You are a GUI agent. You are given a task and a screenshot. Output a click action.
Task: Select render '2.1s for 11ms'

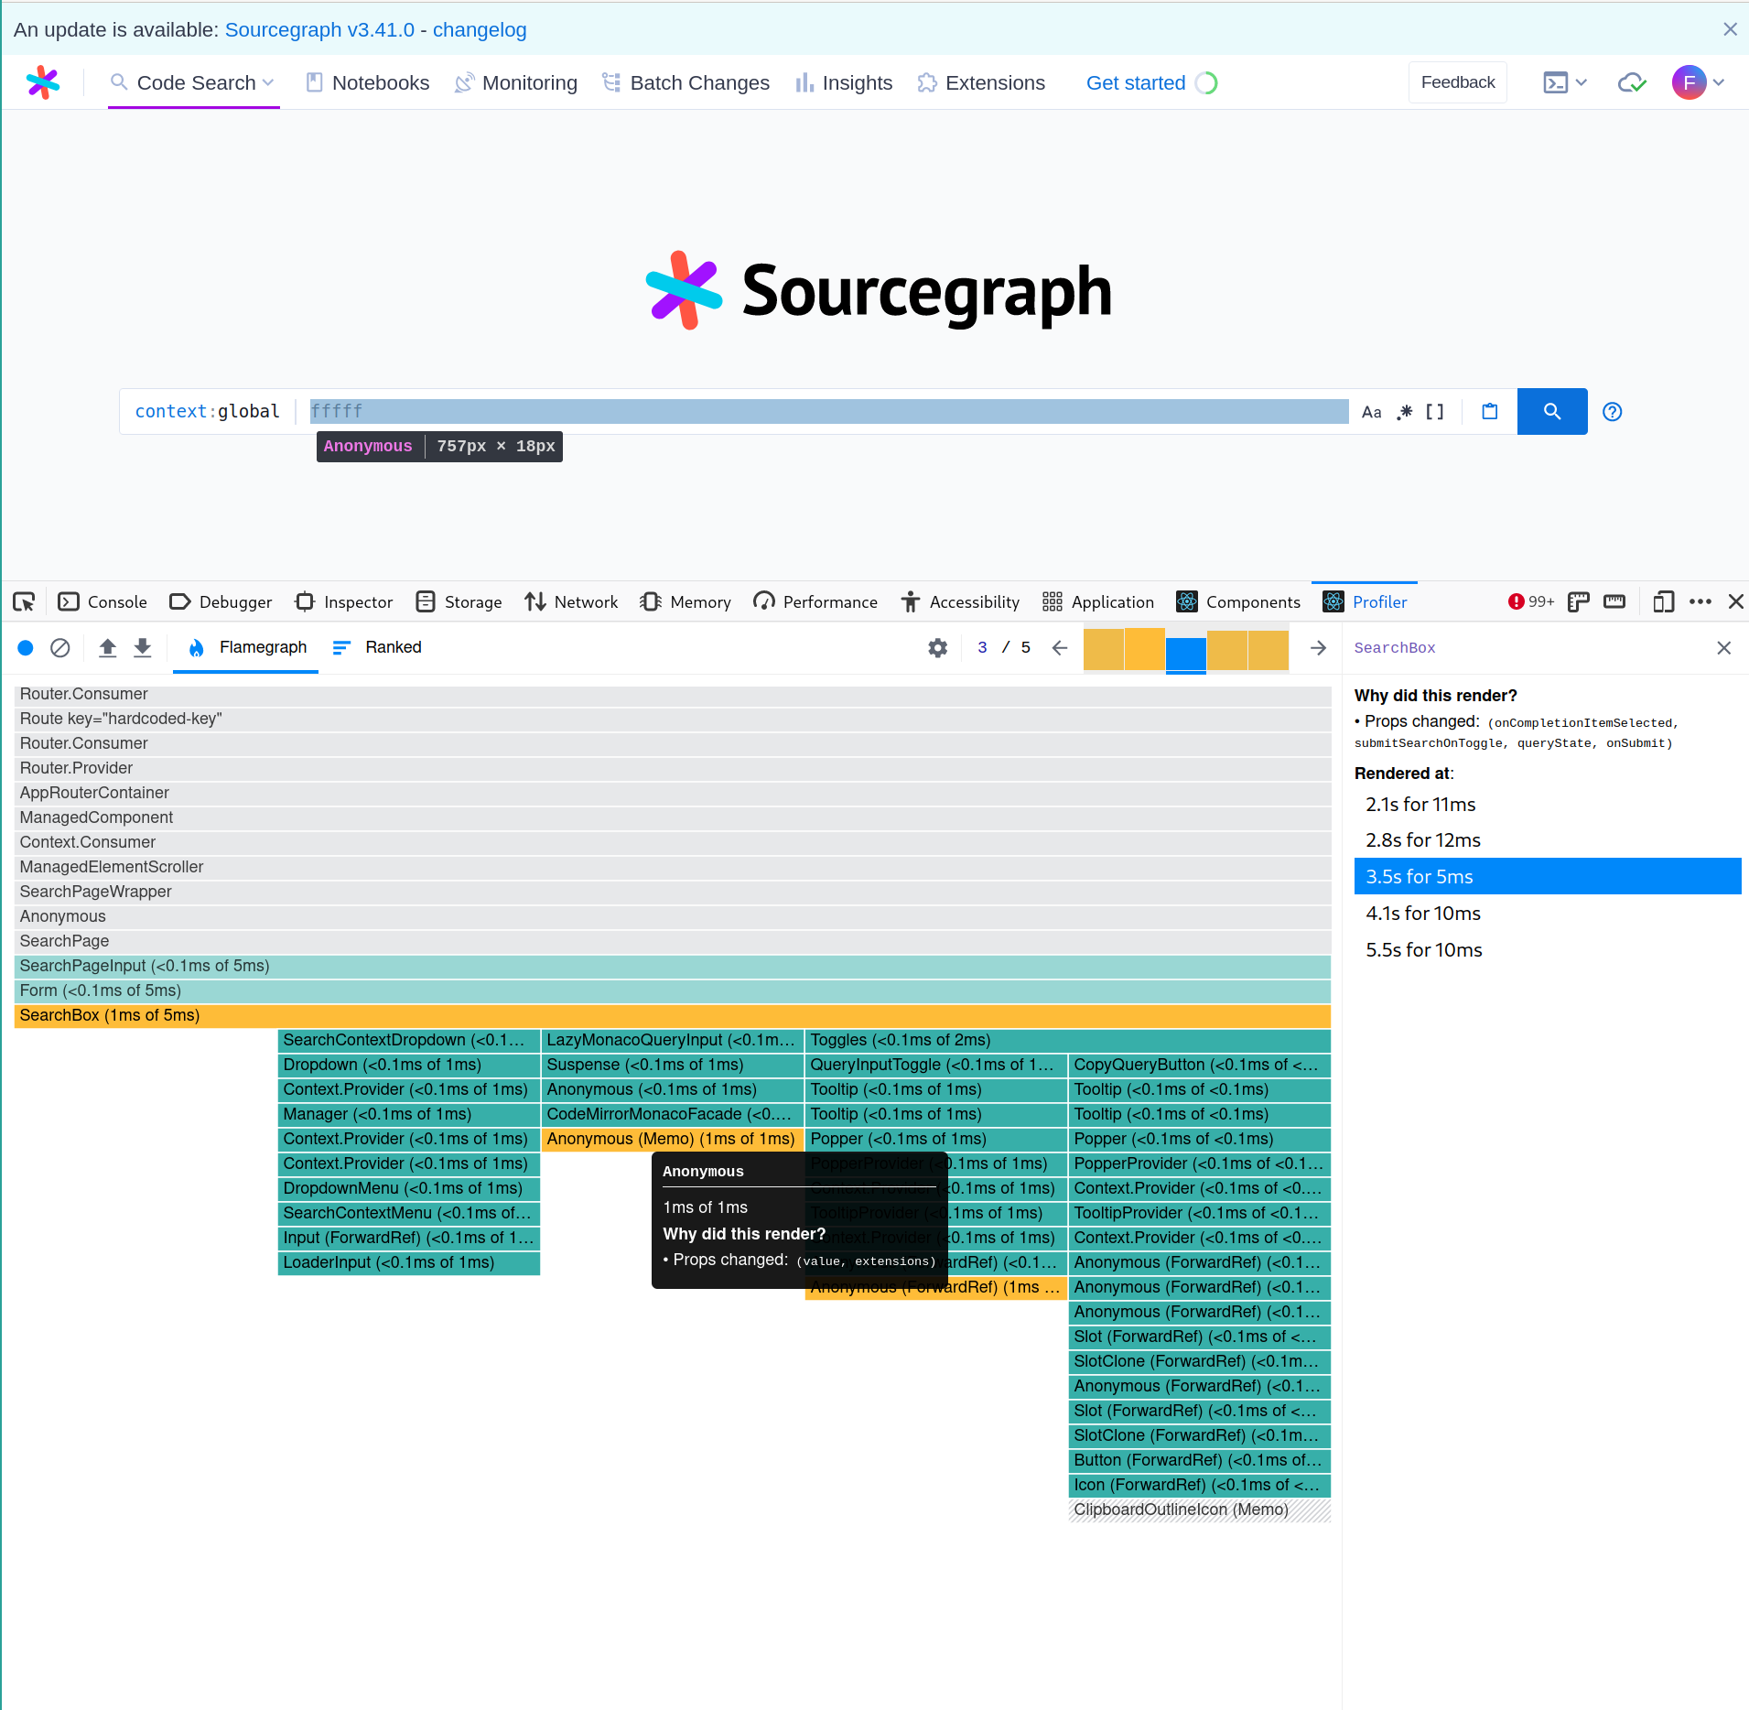click(x=1548, y=804)
